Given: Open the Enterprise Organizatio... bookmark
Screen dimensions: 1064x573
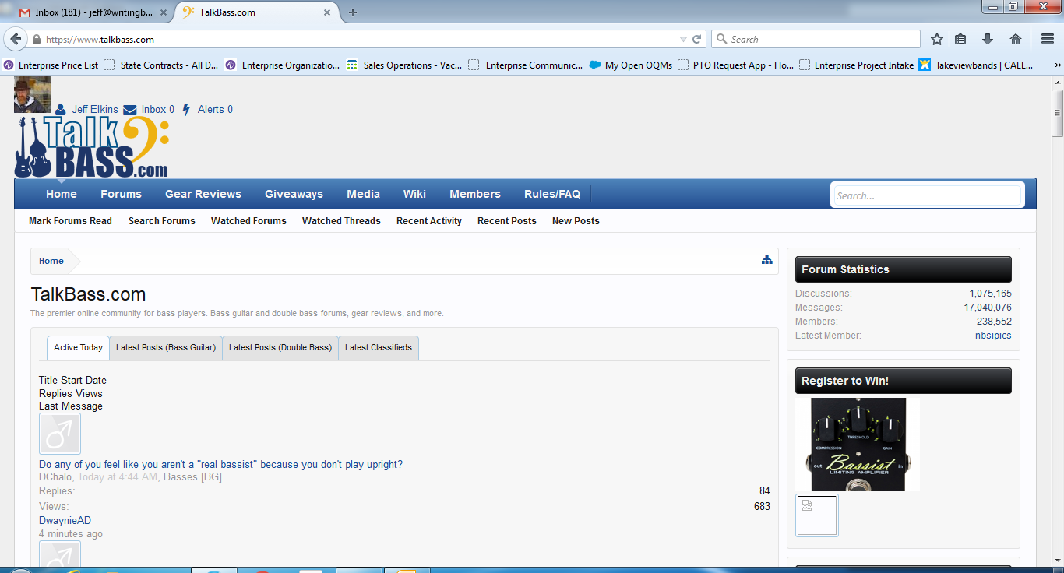Looking at the screenshot, I should 283,65.
